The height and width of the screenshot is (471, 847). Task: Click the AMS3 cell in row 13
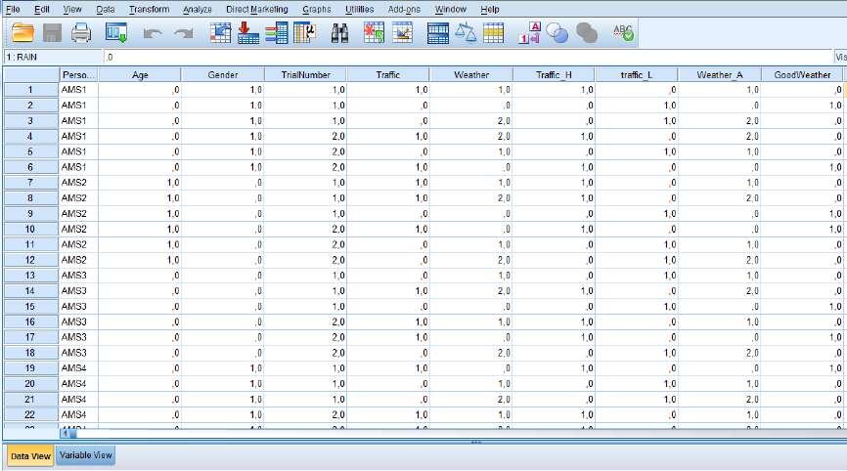(78, 276)
